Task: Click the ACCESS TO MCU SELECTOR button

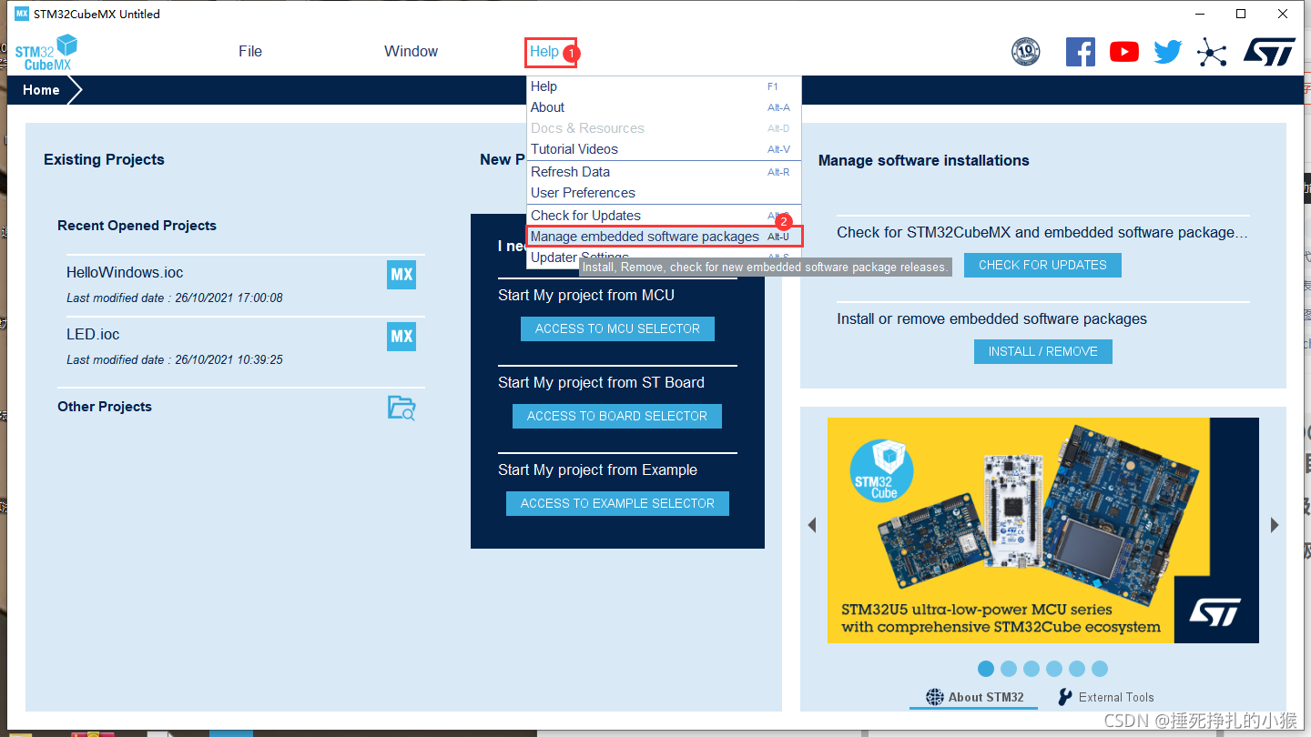Action: point(617,328)
